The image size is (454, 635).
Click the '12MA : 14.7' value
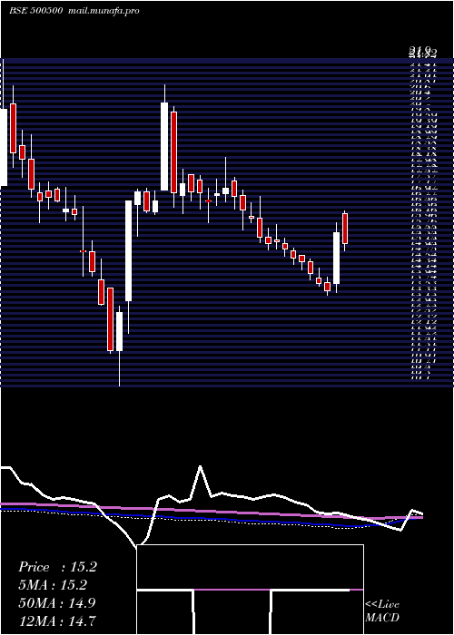57,620
